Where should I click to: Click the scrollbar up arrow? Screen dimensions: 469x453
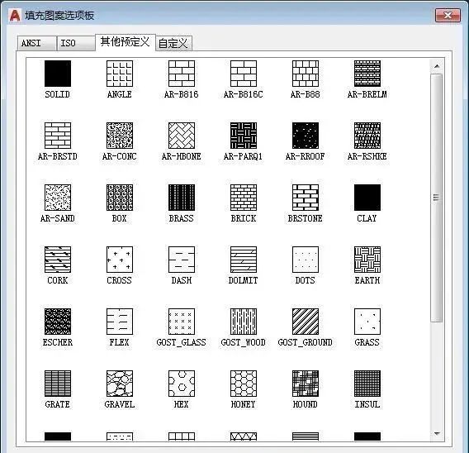[x=437, y=66]
